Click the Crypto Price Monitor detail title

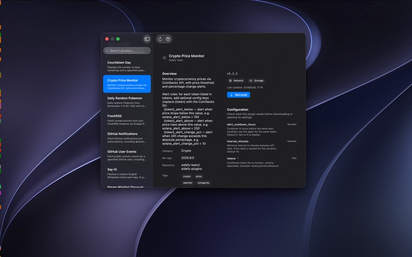[186, 56]
